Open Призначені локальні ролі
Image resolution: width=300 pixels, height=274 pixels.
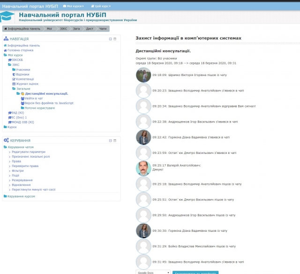coord(31,157)
